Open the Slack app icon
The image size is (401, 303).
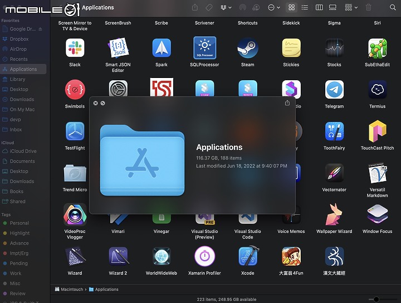(x=75, y=48)
